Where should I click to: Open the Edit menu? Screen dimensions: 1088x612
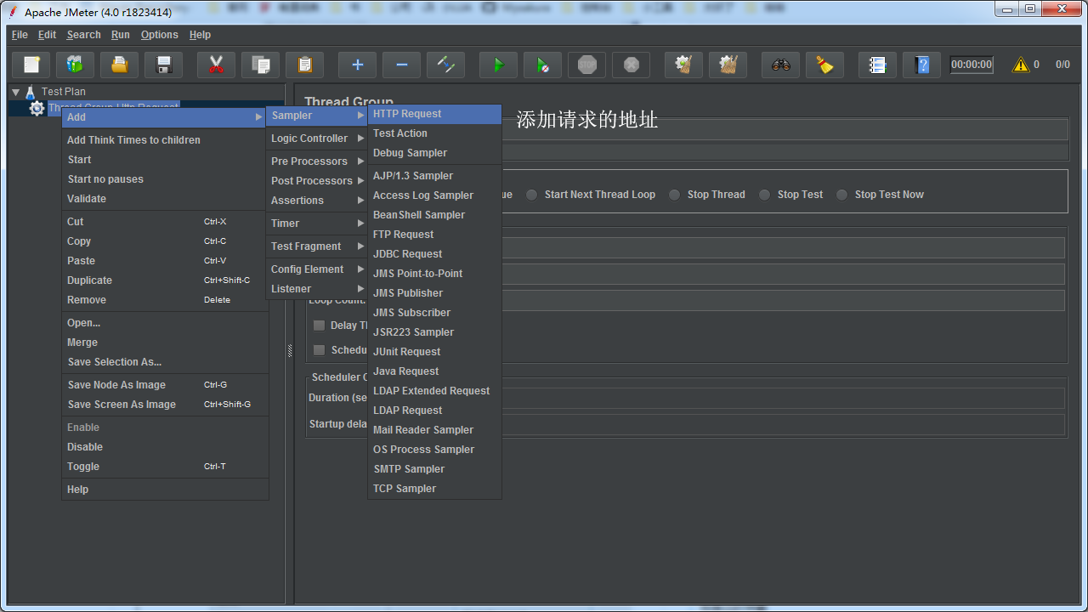[x=47, y=35]
